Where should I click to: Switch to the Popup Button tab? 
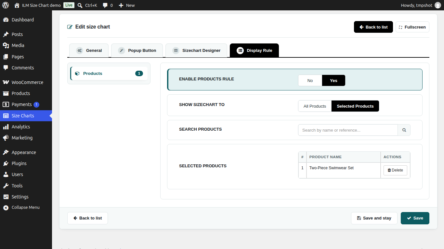(x=137, y=51)
